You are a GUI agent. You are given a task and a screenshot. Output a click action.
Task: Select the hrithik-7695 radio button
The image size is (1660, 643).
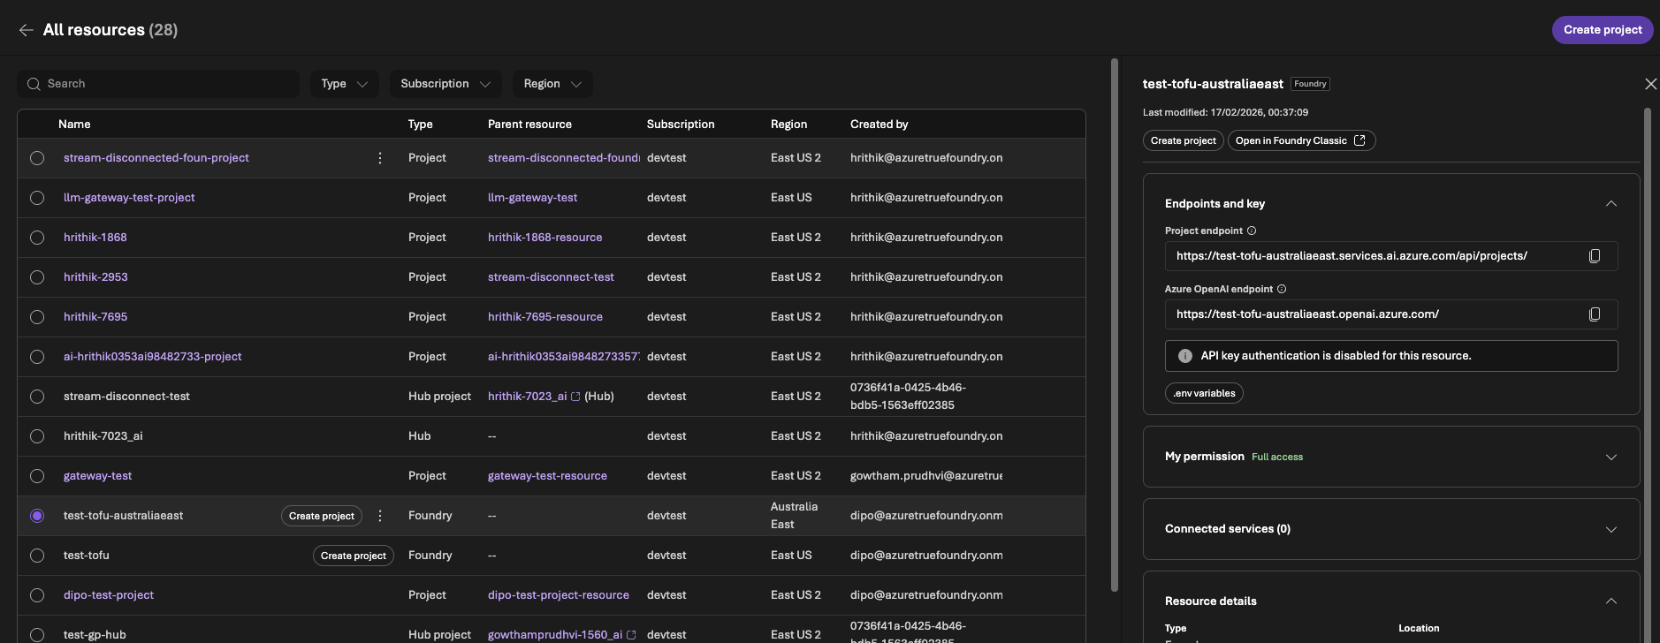point(37,317)
